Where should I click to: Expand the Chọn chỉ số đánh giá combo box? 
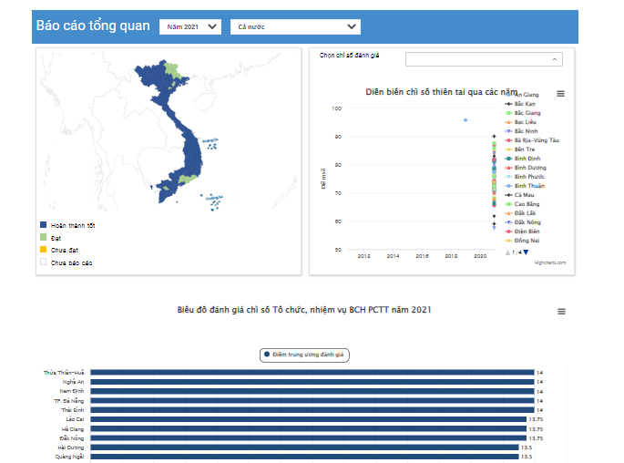[x=483, y=59]
